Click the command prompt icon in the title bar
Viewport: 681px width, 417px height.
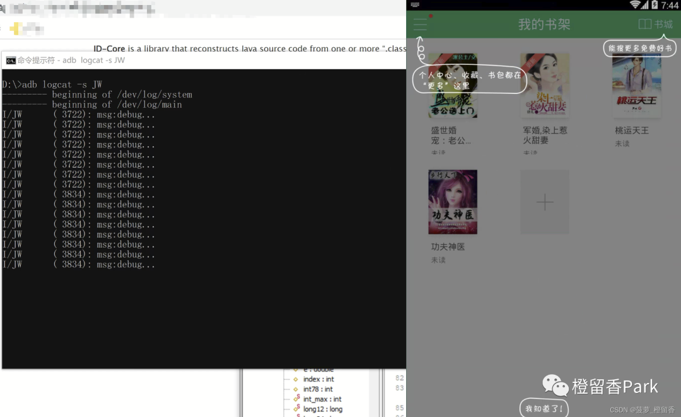coord(10,60)
